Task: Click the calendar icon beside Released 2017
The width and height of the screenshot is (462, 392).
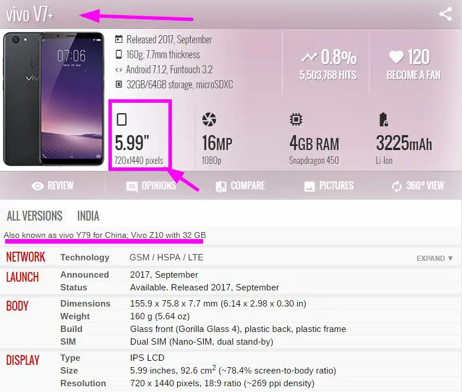Action: pos(119,39)
